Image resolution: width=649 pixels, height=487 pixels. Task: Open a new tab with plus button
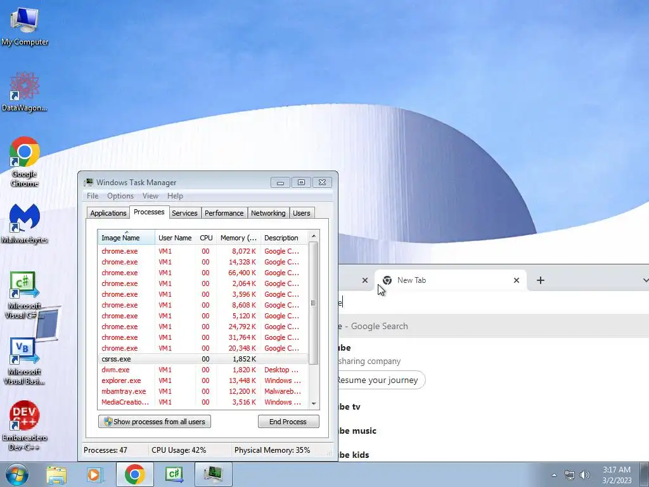(x=541, y=280)
